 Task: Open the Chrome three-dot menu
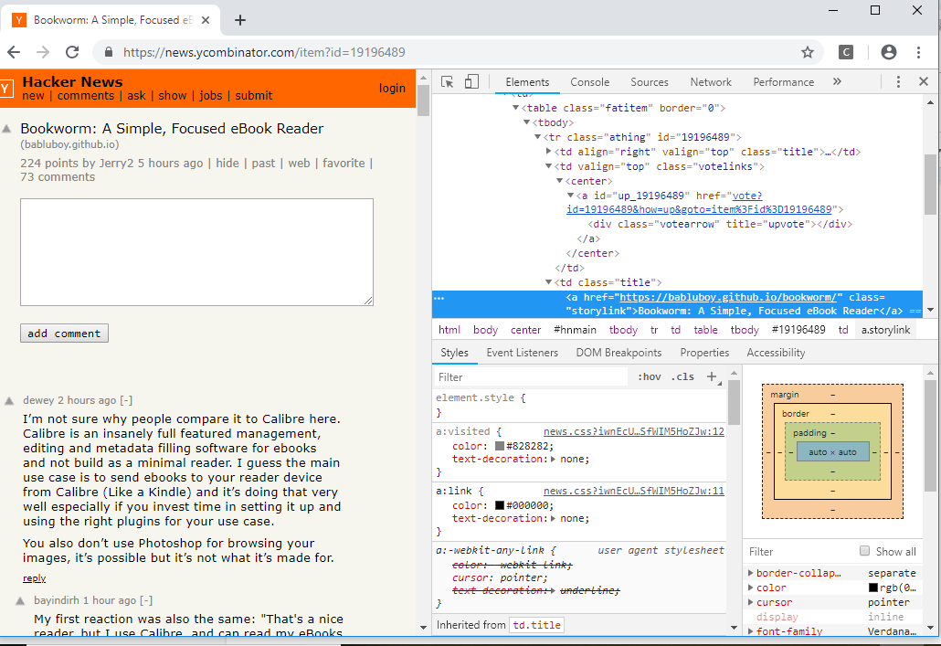pyautogui.click(x=918, y=52)
